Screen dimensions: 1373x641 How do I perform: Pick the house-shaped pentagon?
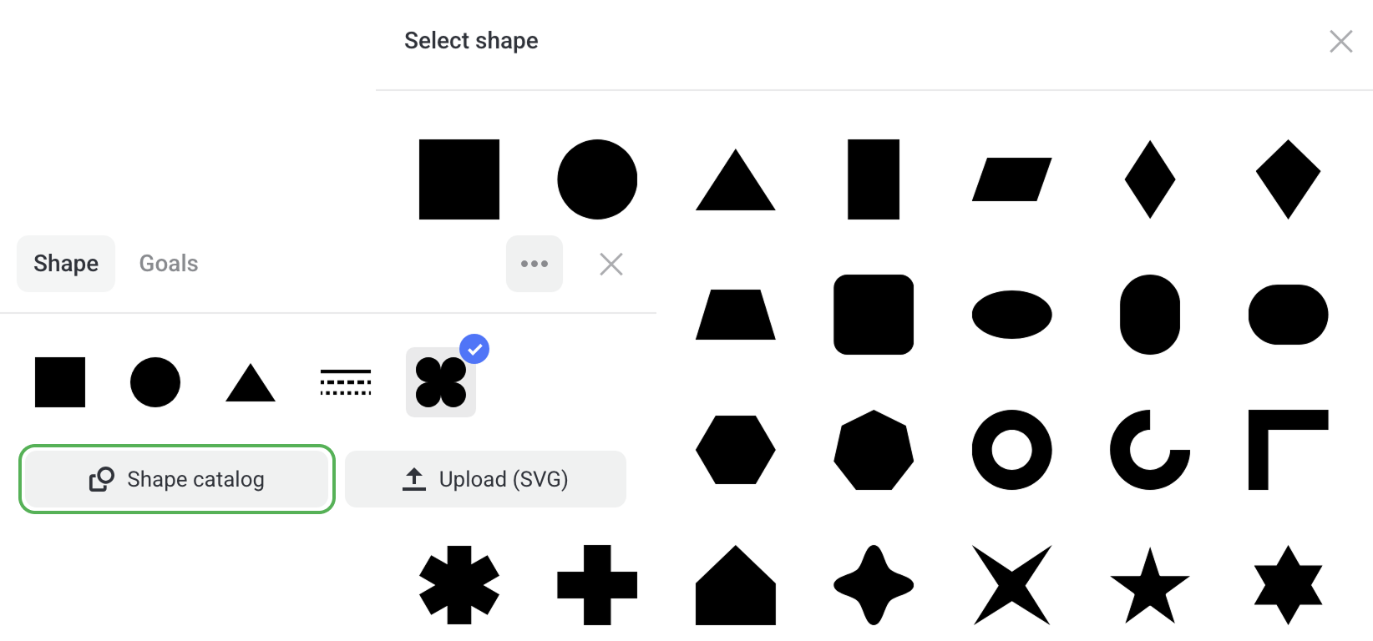tap(735, 585)
